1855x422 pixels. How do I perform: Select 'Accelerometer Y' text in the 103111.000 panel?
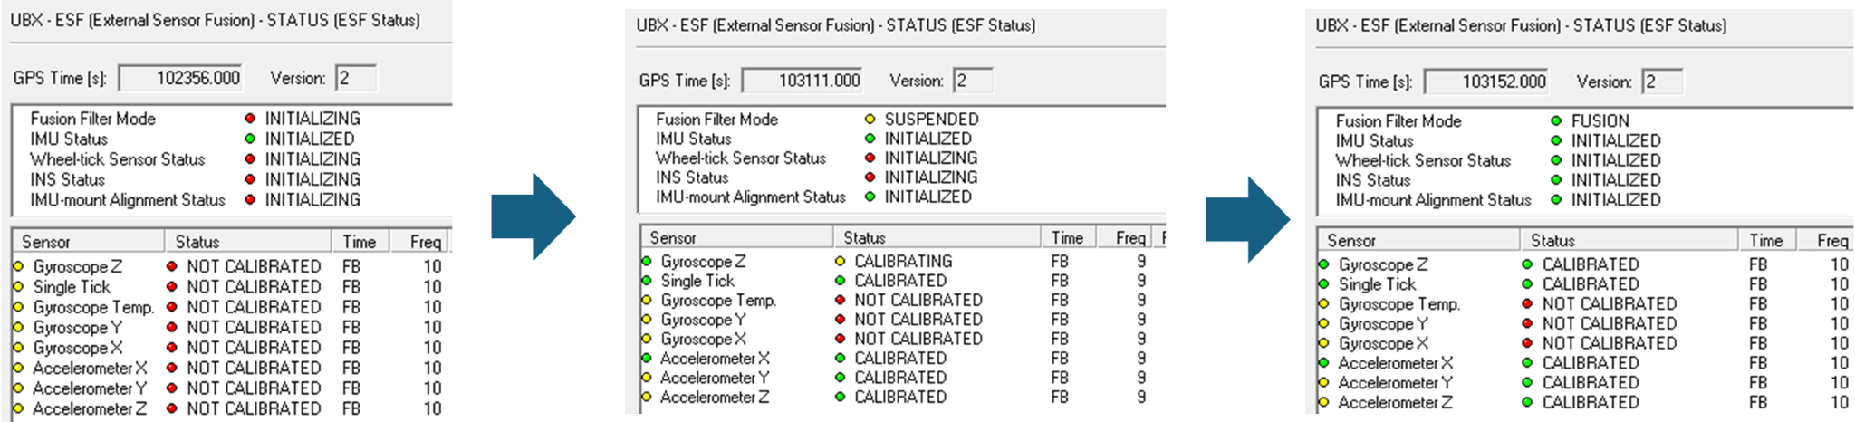716,378
